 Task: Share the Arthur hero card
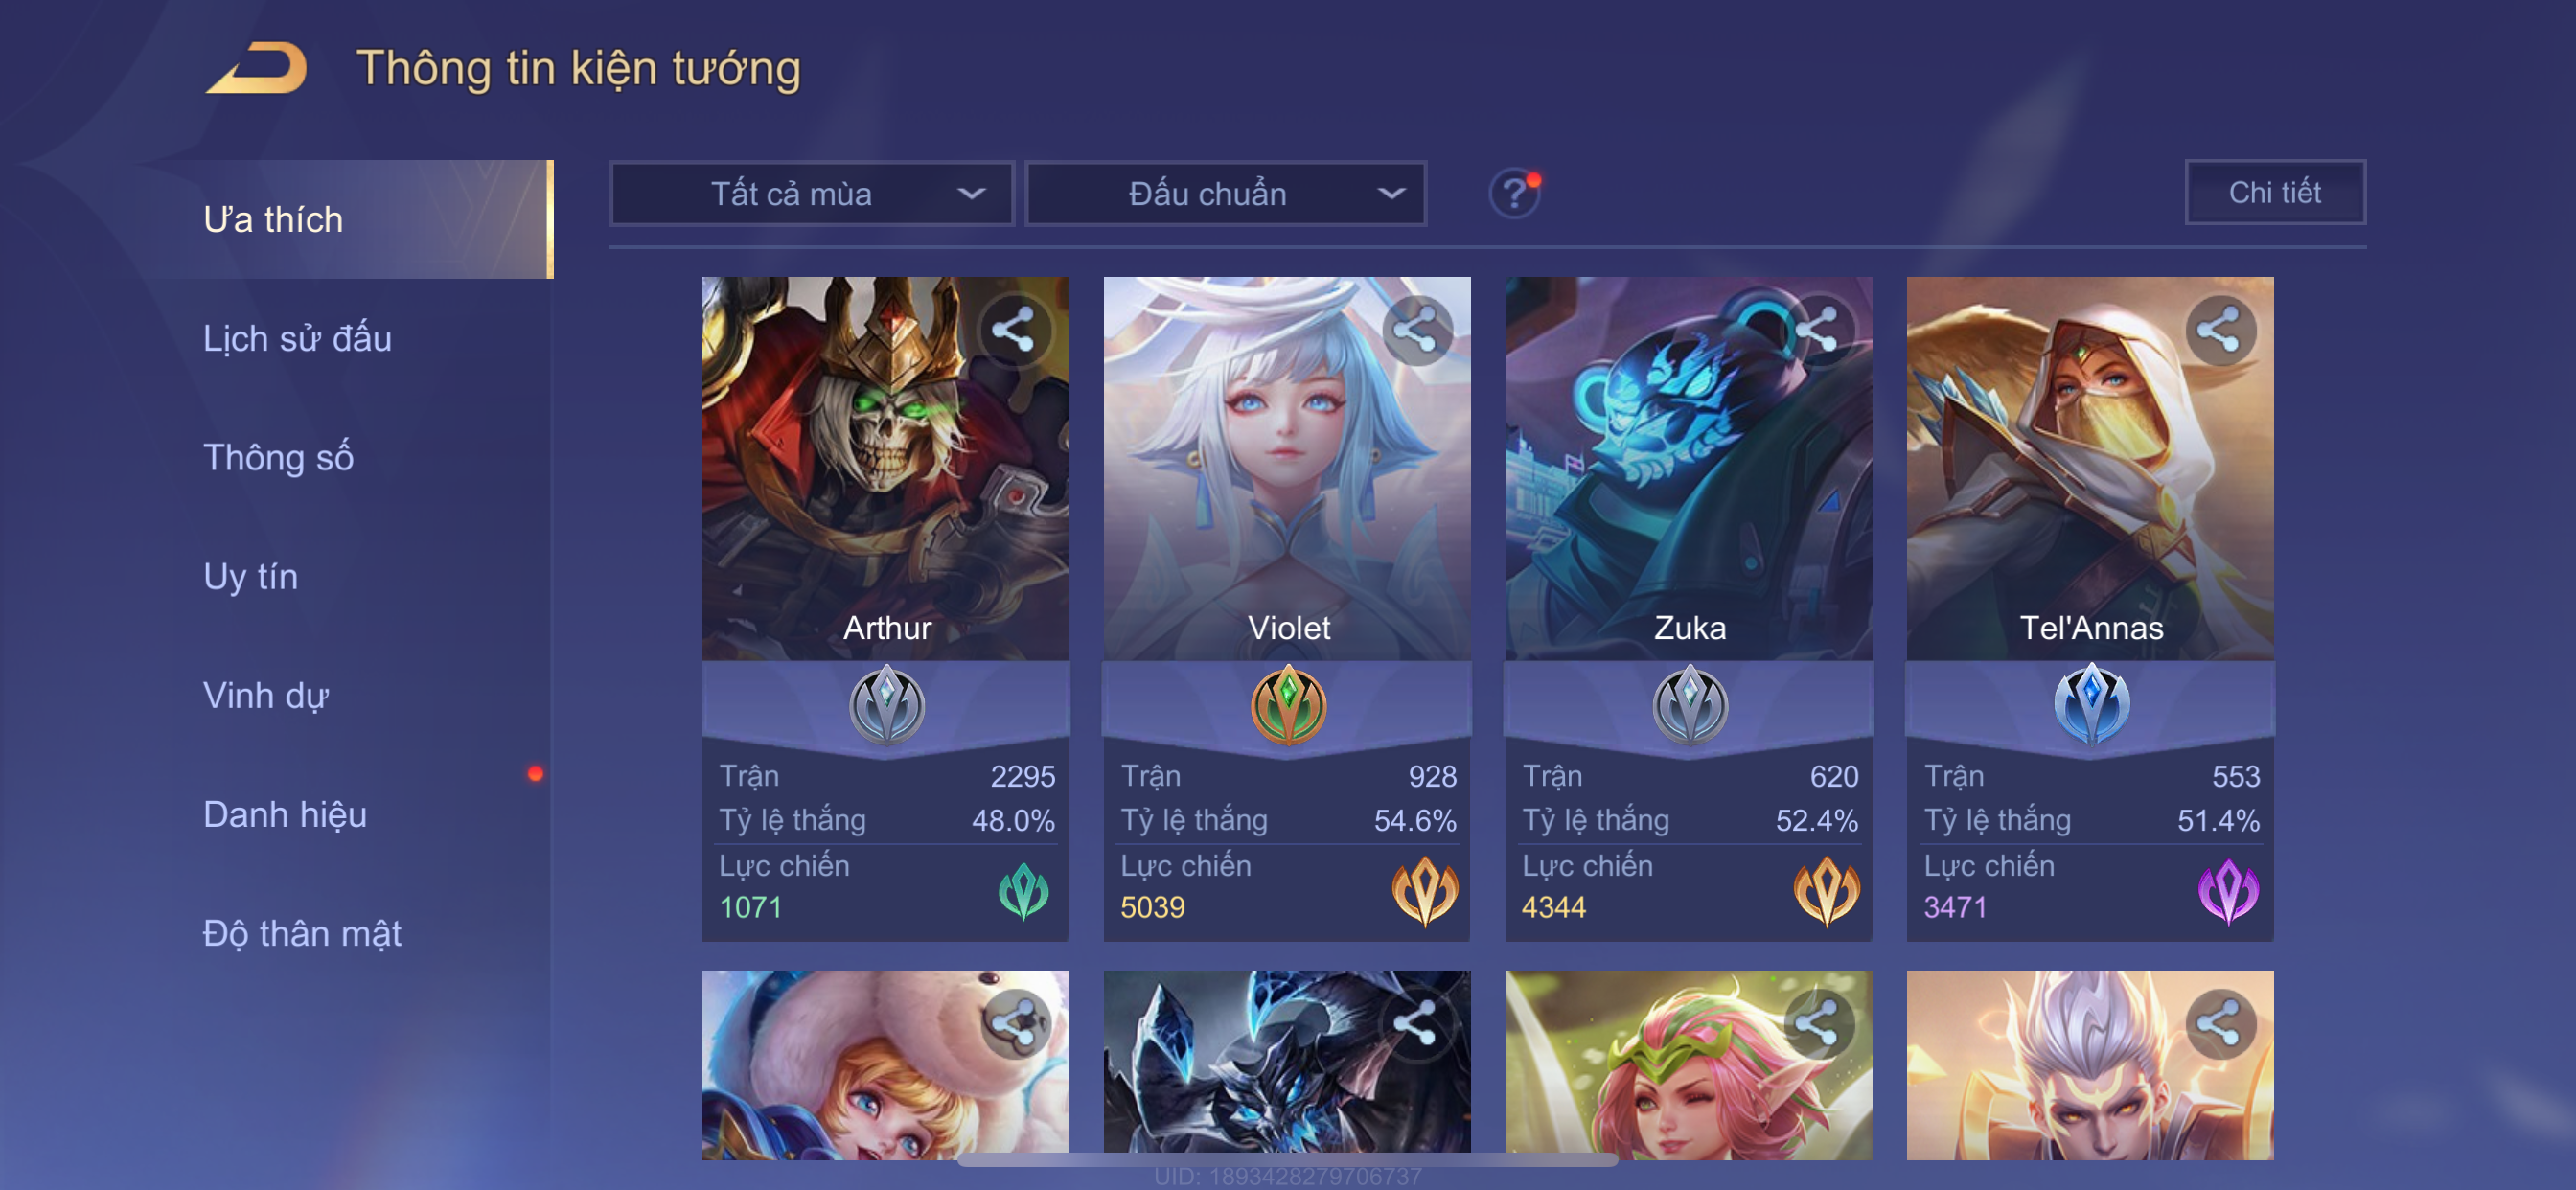pos(1014,330)
